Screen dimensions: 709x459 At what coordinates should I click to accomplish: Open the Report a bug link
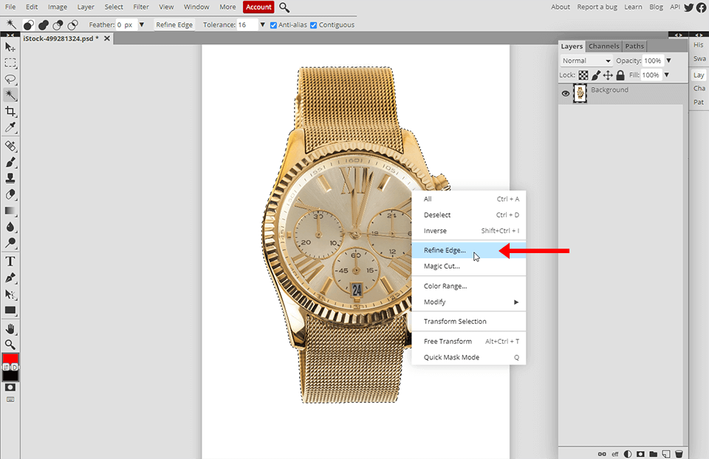[597, 7]
